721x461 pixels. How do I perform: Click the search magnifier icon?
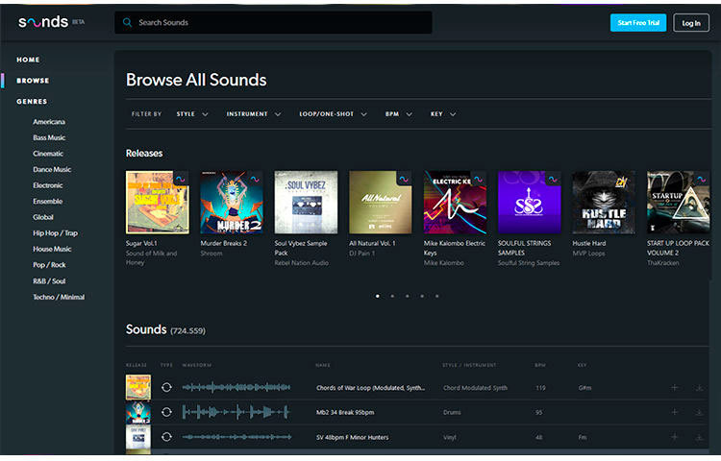pos(127,22)
